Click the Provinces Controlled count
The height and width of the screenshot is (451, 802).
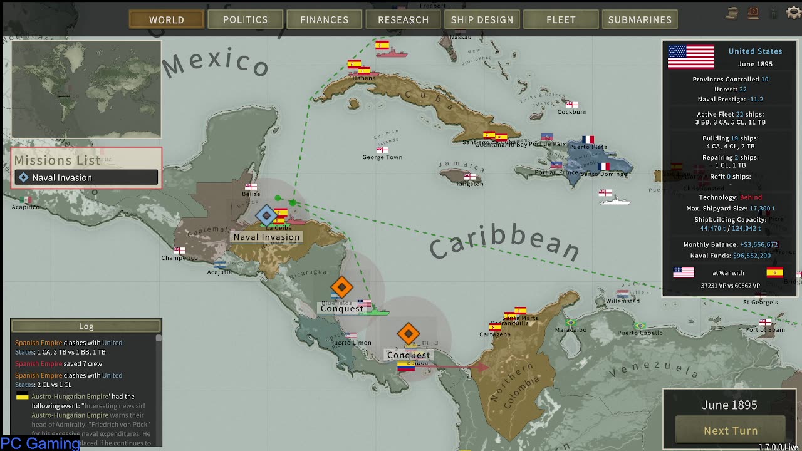click(x=765, y=79)
